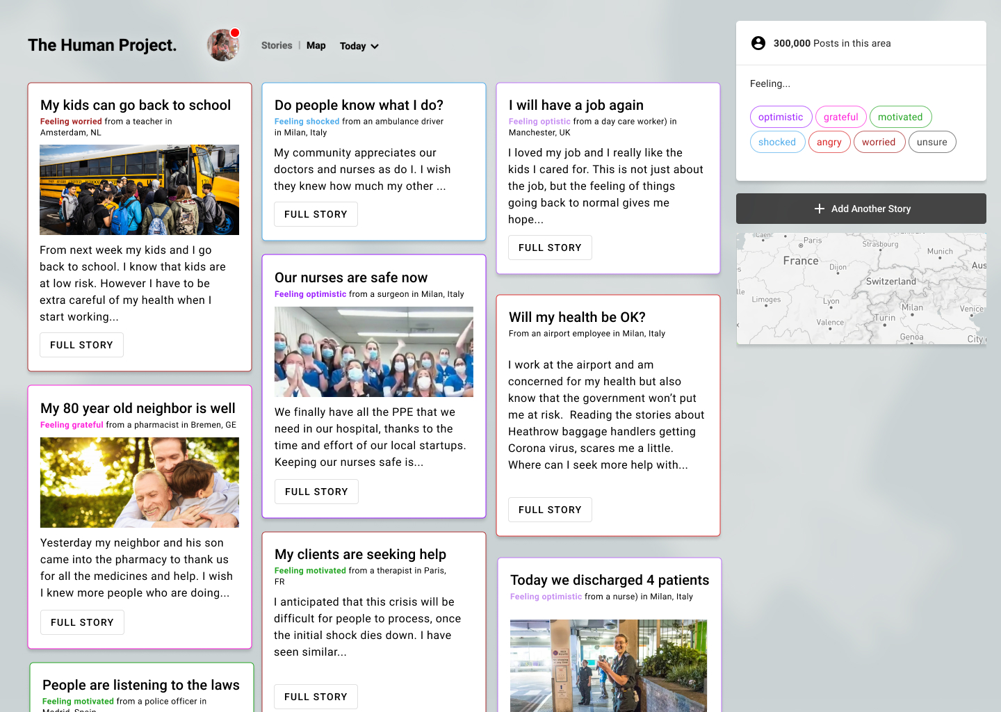
Task: Toggle the shocked feeling filter
Action: [777, 142]
